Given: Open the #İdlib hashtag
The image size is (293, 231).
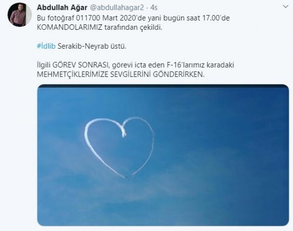Looking at the screenshot, I should 46,46.
